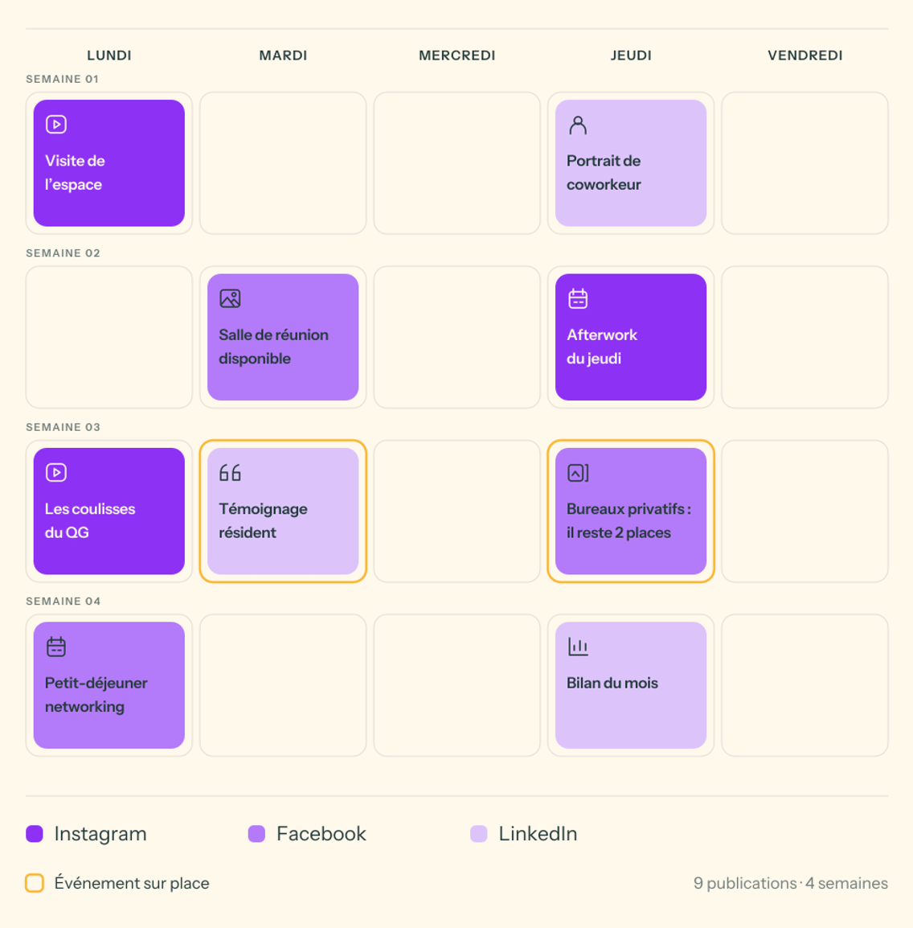Click the SEMAINE 03 row label
This screenshot has width=913, height=928.
point(63,427)
